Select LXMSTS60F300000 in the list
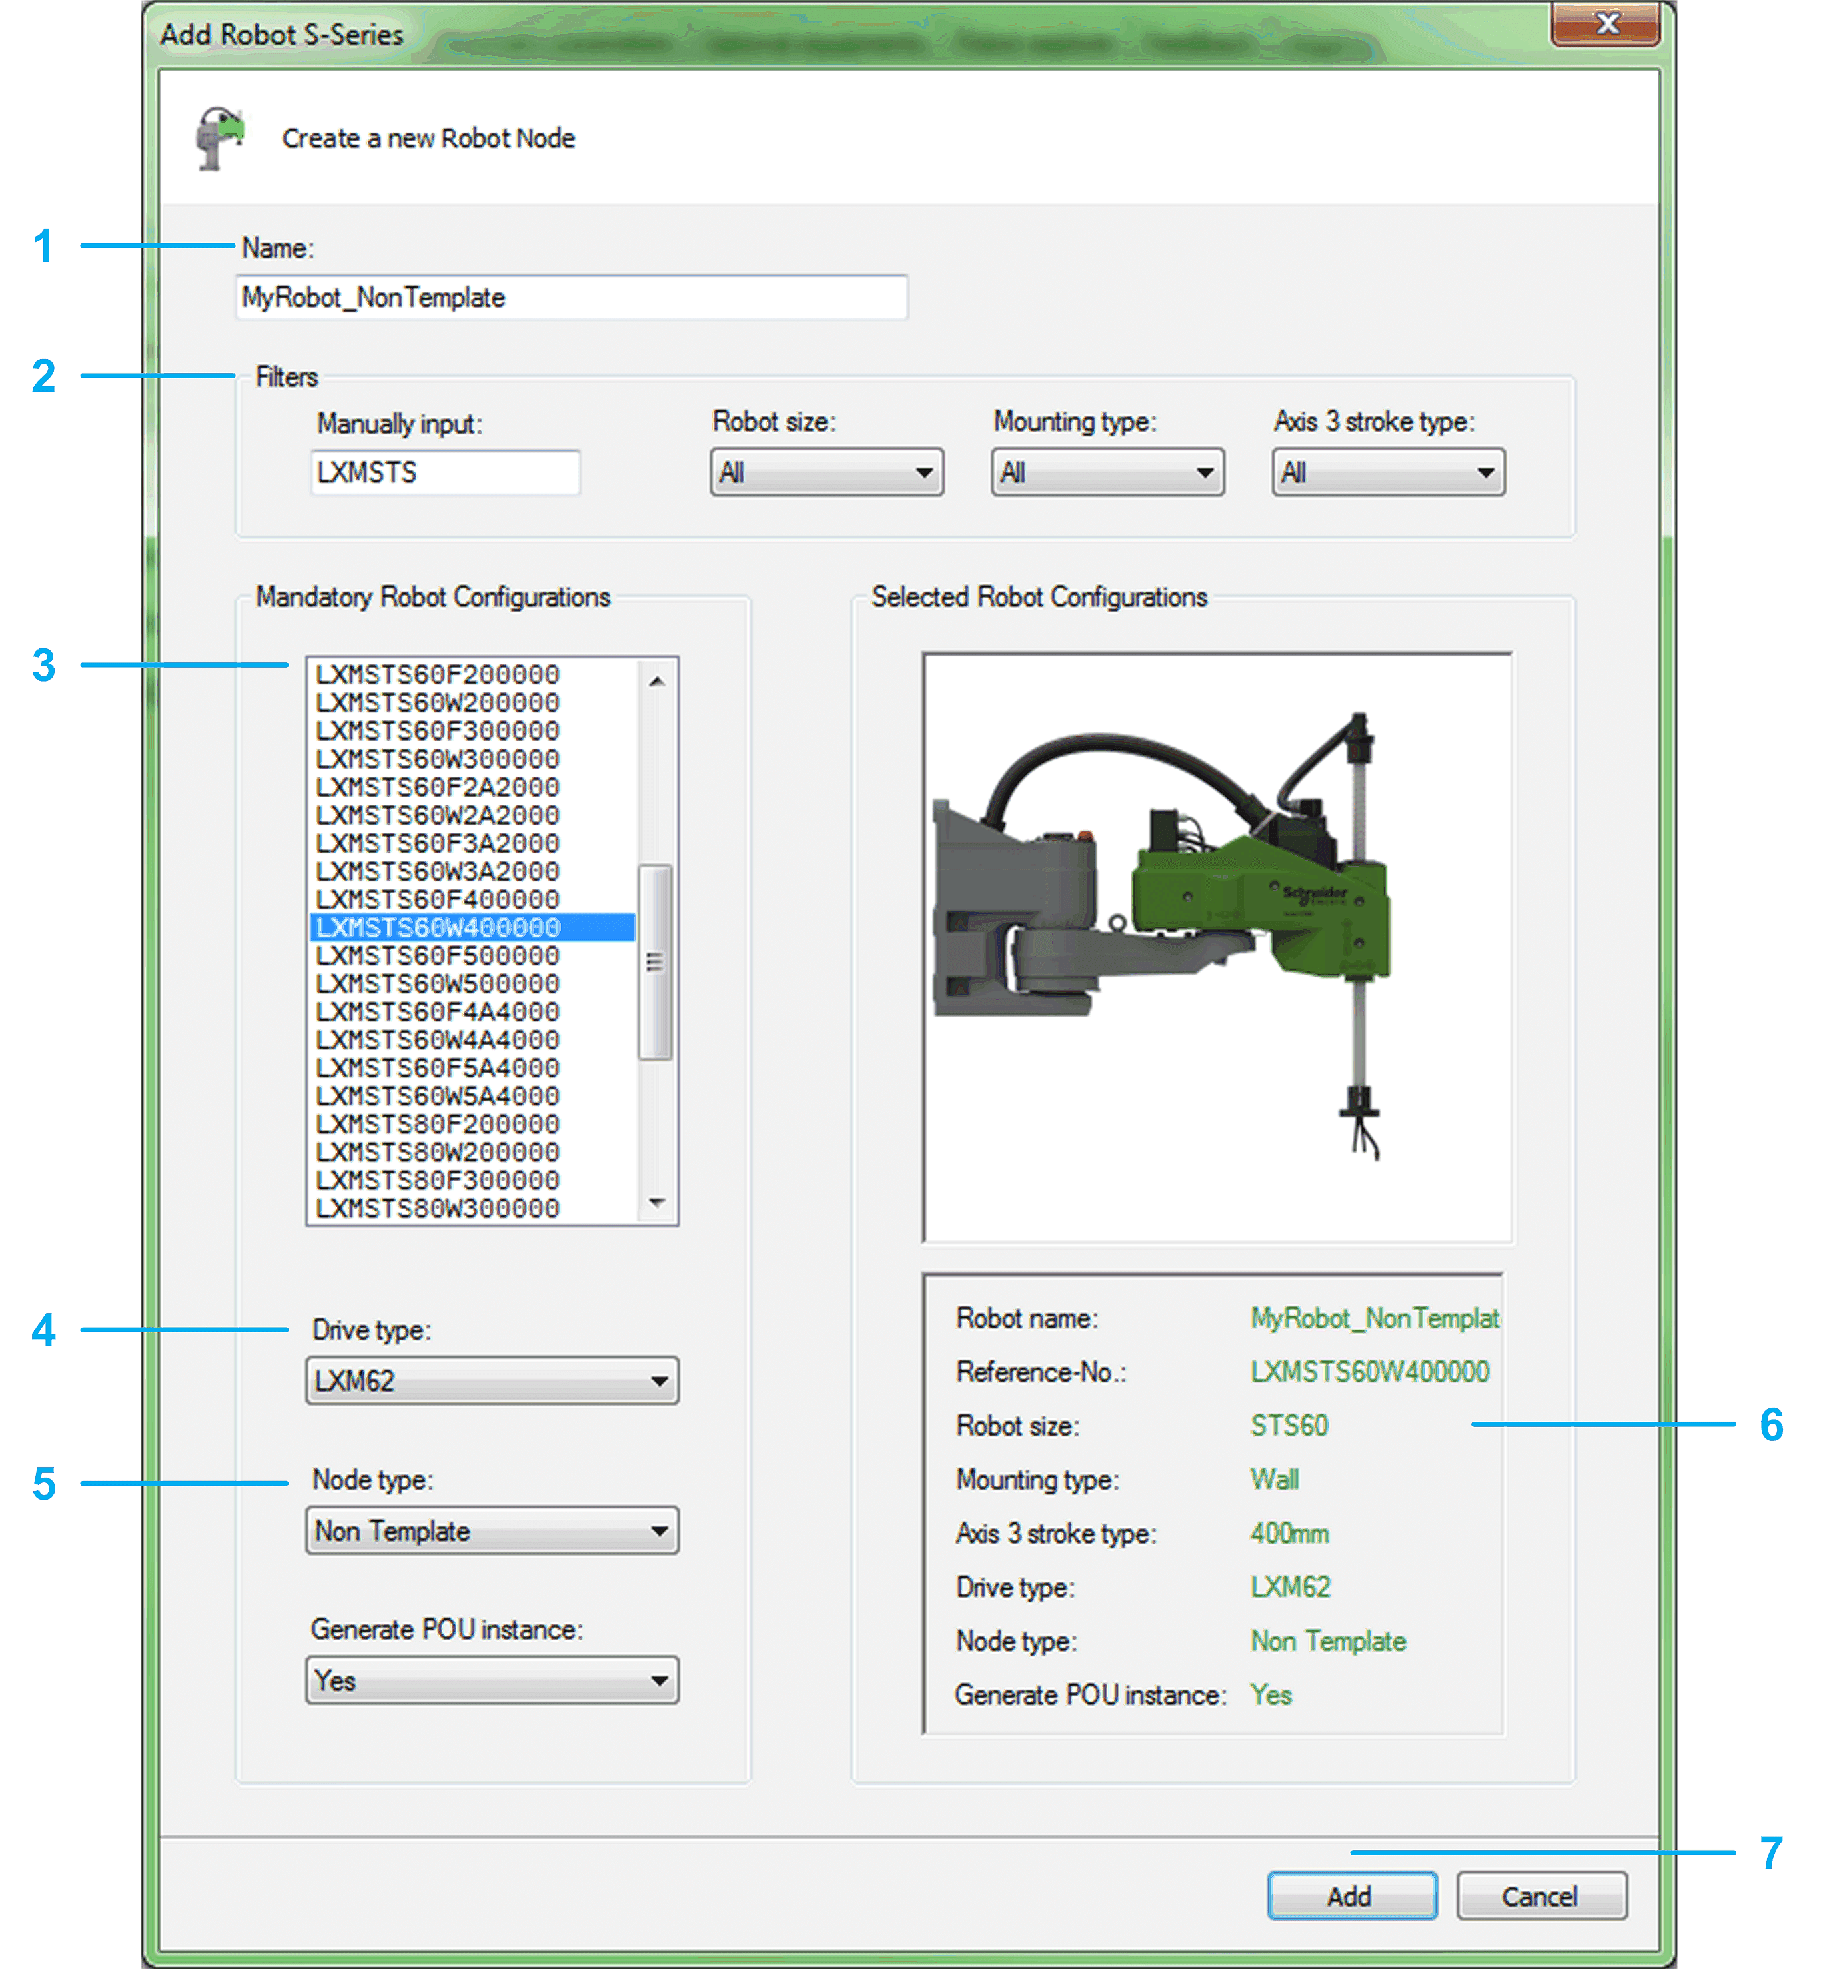 [472, 730]
